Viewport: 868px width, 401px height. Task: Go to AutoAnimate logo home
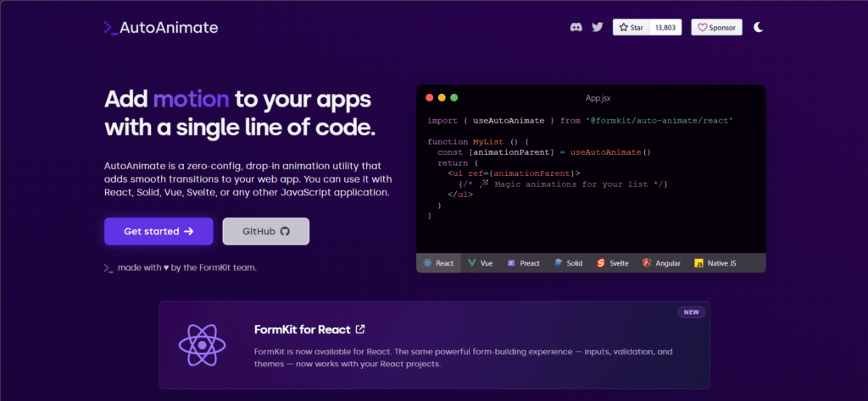tap(161, 28)
